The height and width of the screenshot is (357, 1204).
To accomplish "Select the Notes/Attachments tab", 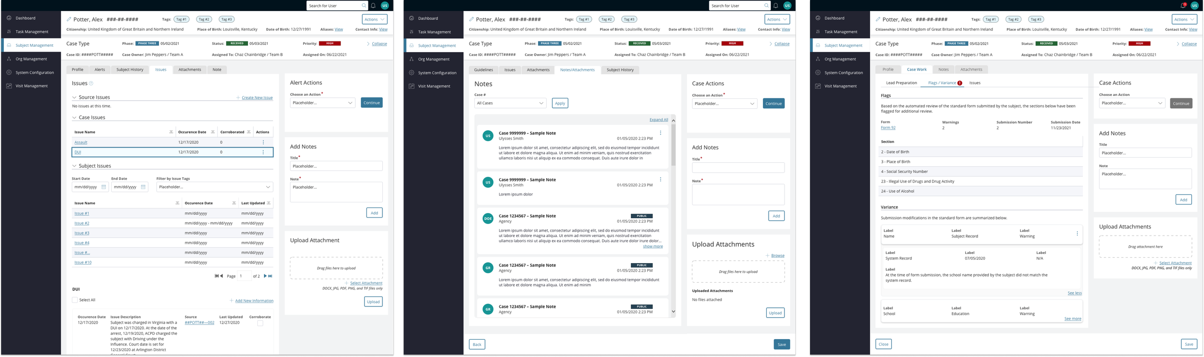I will click(x=577, y=70).
